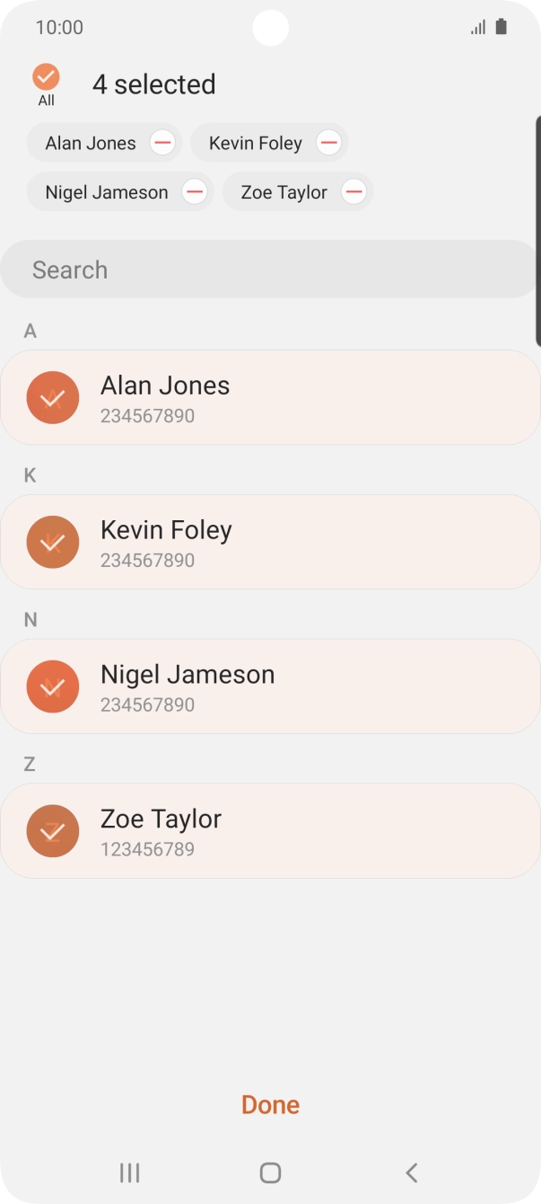541x1204 pixels.
Task: Tap the Android home navigation icon
Action: (x=270, y=1172)
